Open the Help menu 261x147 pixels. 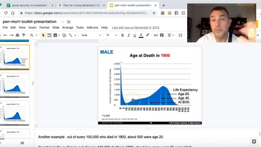[104, 27]
